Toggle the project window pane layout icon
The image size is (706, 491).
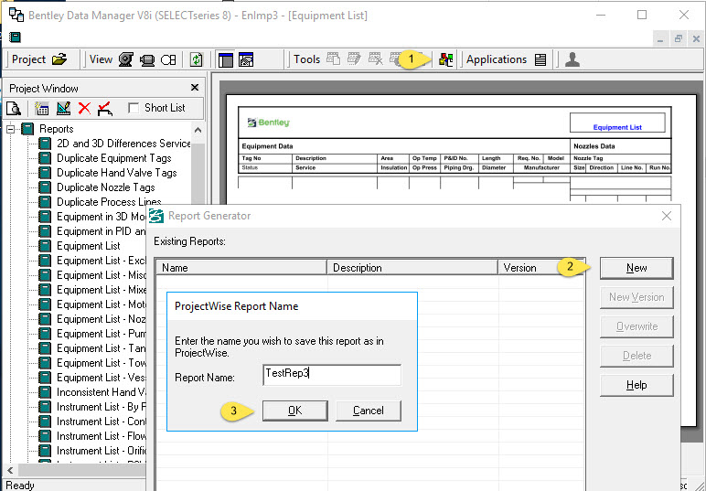(226, 59)
